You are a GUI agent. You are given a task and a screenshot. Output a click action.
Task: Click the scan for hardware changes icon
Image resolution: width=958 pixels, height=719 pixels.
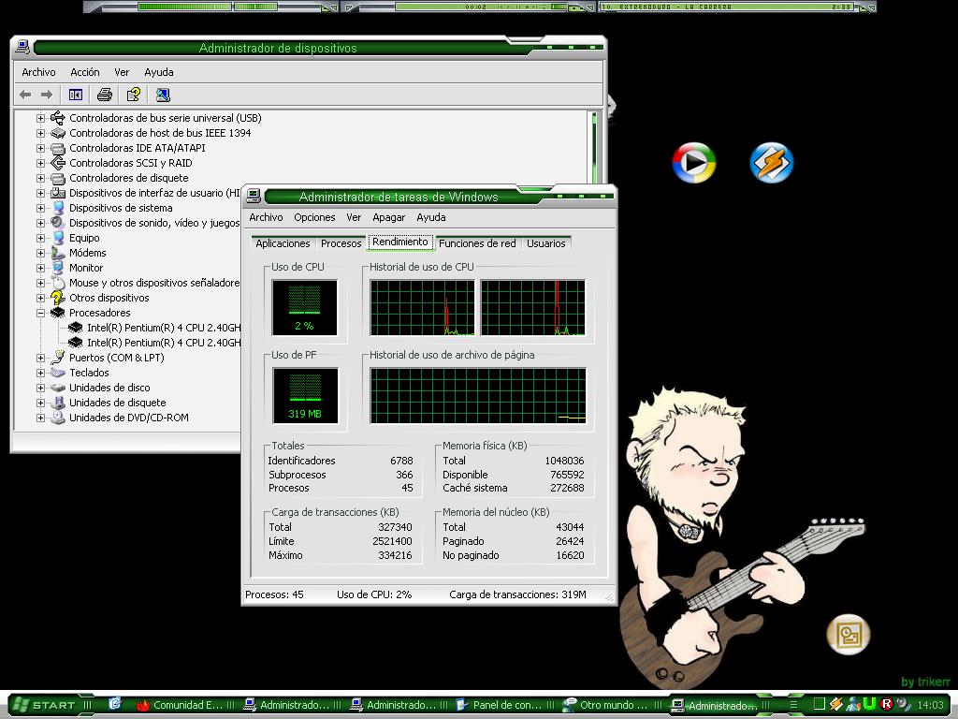163,95
